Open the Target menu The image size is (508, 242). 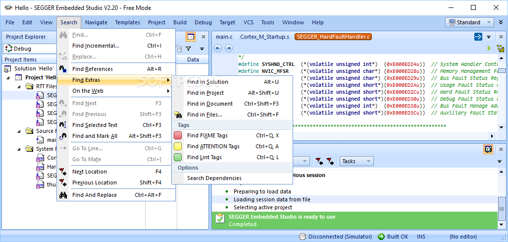227,22
